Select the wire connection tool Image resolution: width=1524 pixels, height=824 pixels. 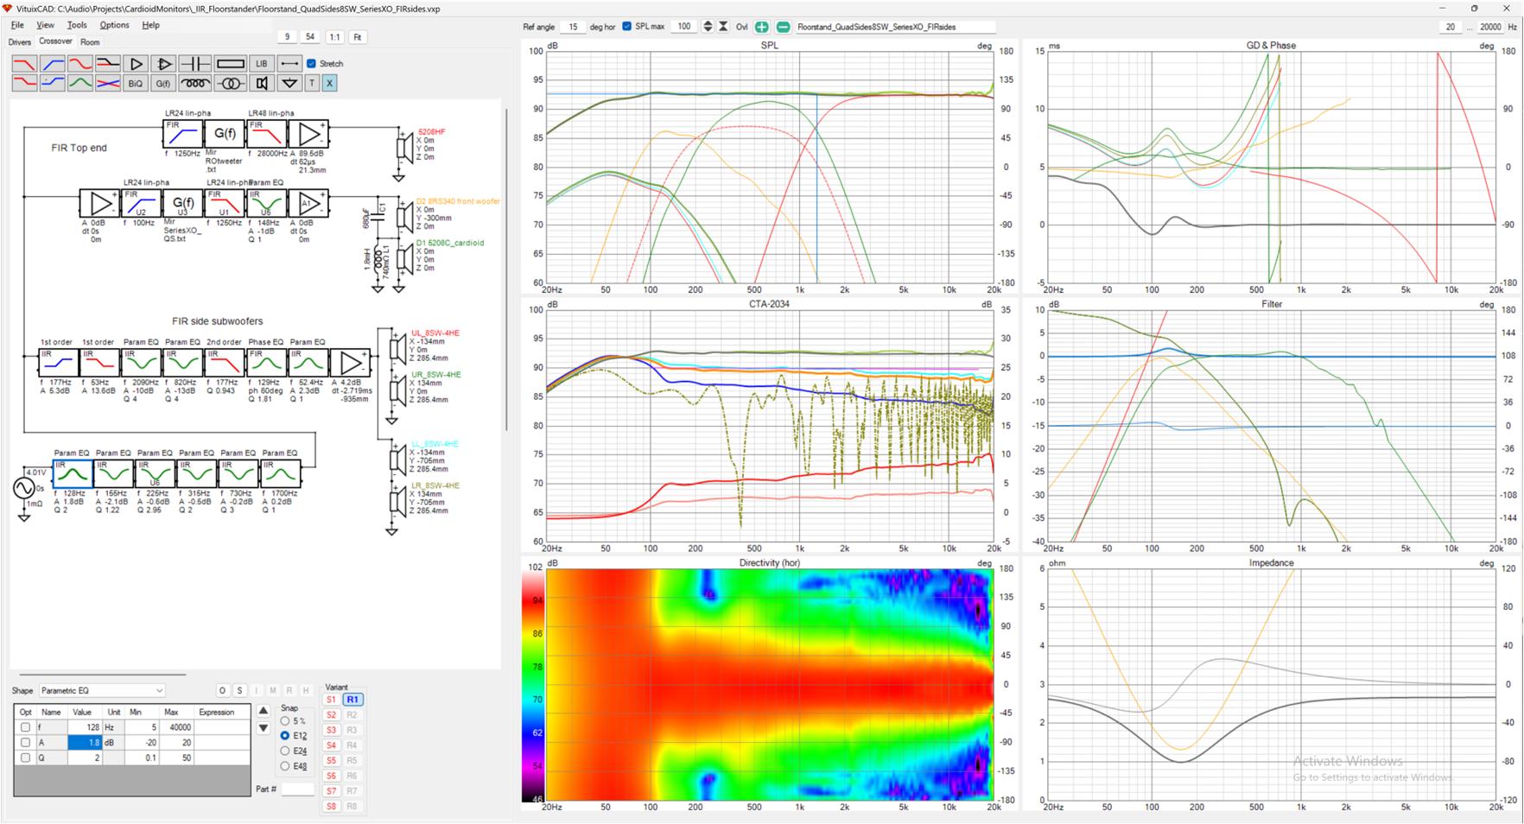click(x=290, y=64)
